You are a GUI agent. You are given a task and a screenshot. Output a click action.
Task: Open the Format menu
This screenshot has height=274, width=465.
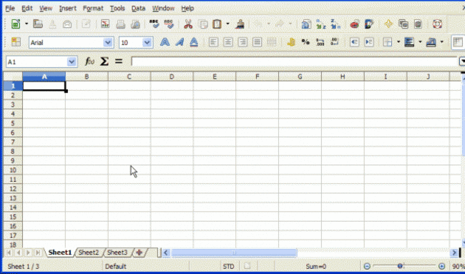pos(93,9)
